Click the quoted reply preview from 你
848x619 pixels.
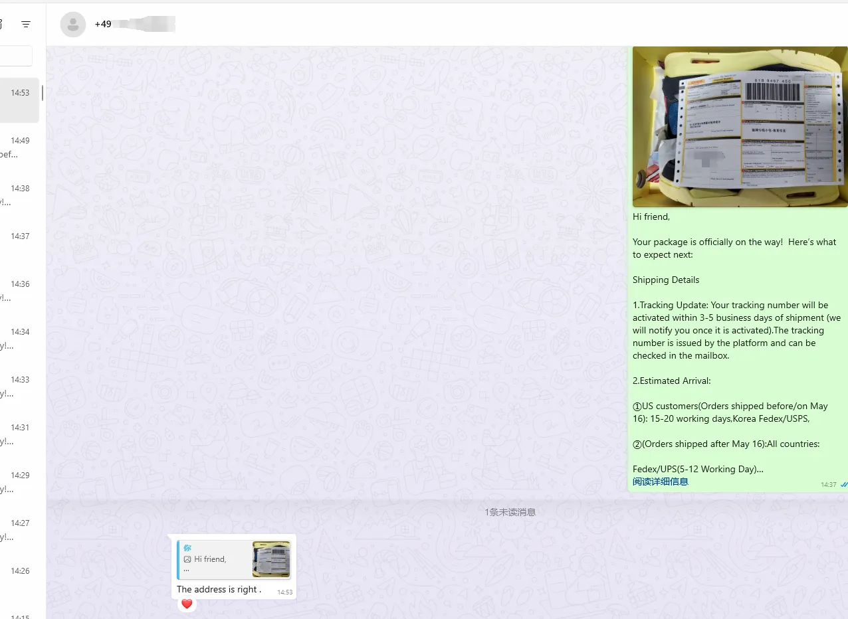(234, 560)
